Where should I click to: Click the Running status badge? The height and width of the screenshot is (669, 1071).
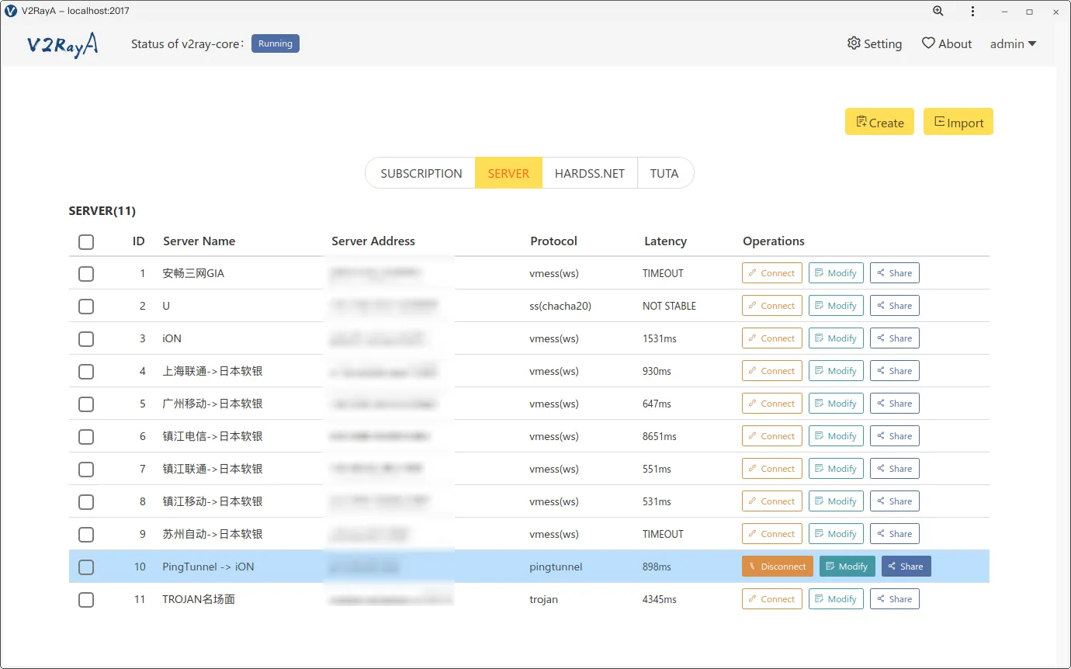(x=275, y=43)
